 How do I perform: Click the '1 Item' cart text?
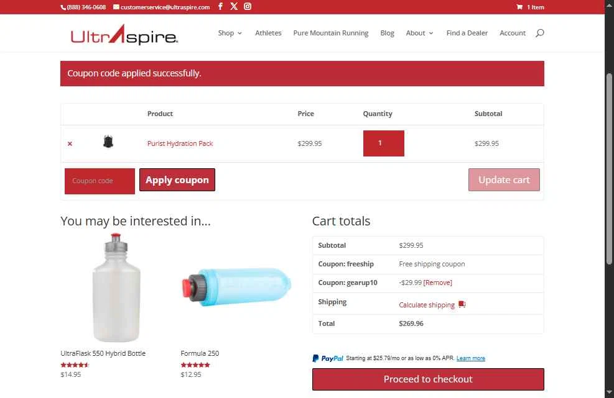535,7
